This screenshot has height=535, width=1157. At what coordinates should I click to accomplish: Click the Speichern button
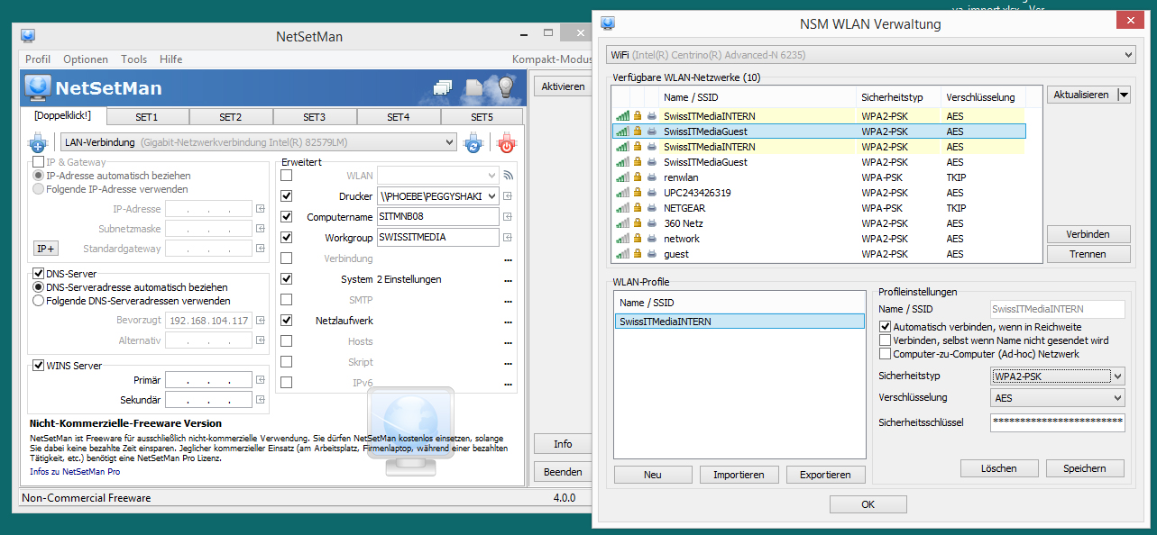pos(1085,468)
